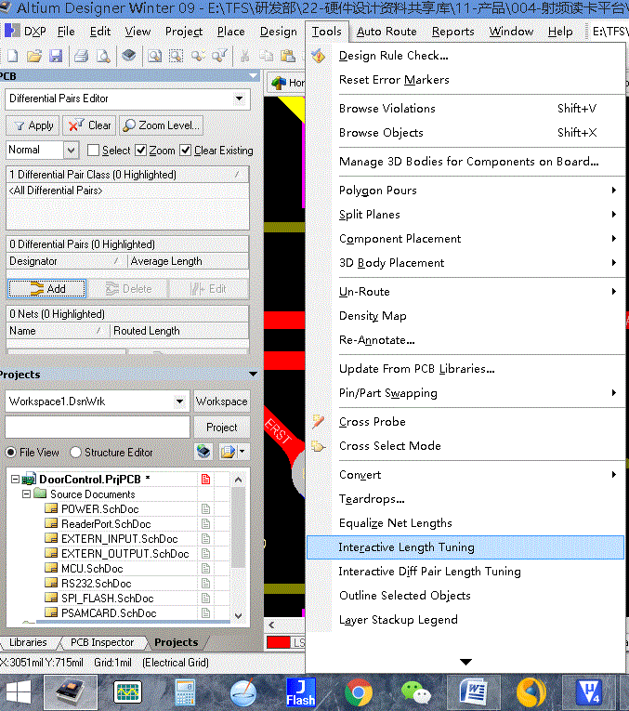This screenshot has height=711, width=629.
Task: Open the DXP system menu icon
Action: point(12,31)
